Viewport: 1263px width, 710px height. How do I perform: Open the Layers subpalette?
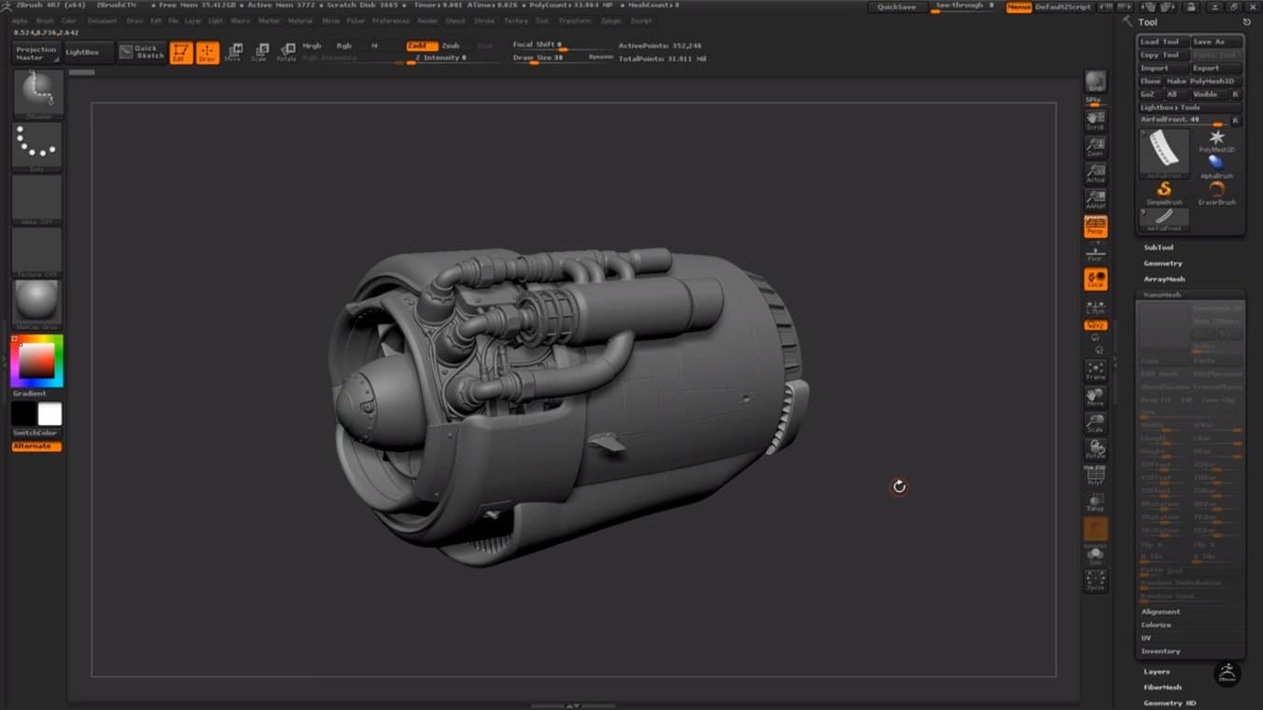click(1157, 672)
